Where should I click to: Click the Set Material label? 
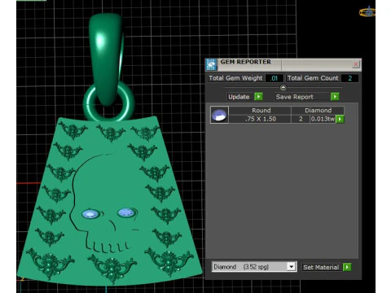click(x=321, y=267)
